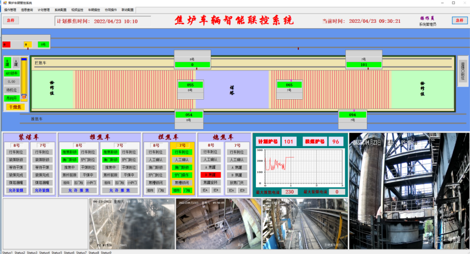The width and height of the screenshot is (470, 254).
Task: Open the 操作管理 menu
Action: click(10, 10)
